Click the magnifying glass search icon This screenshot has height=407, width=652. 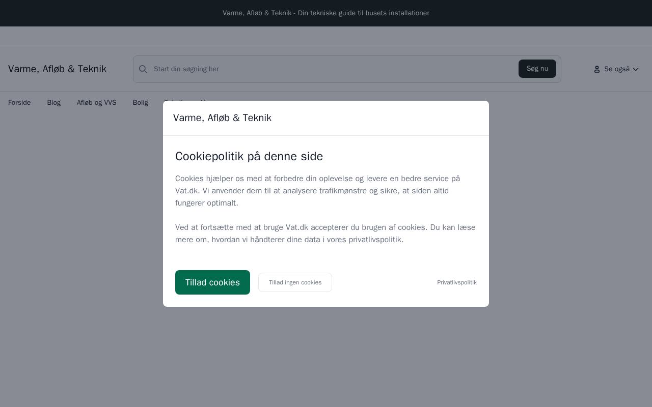point(143,69)
